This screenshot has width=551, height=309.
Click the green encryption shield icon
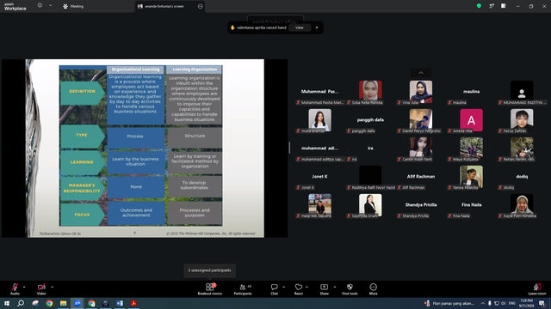point(479,6)
